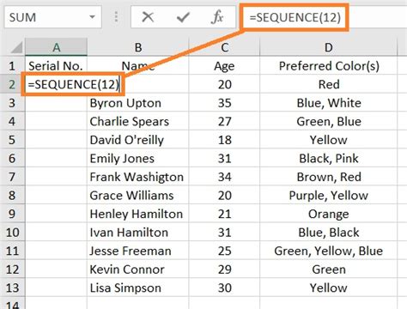Screen dimensions: 407x309
Task: Select the 'Henley Hamilton' cell
Action: point(138,214)
